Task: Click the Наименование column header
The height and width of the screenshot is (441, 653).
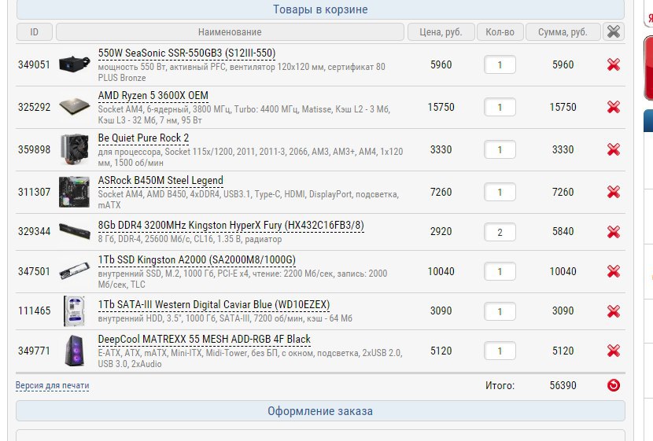Action: click(230, 32)
